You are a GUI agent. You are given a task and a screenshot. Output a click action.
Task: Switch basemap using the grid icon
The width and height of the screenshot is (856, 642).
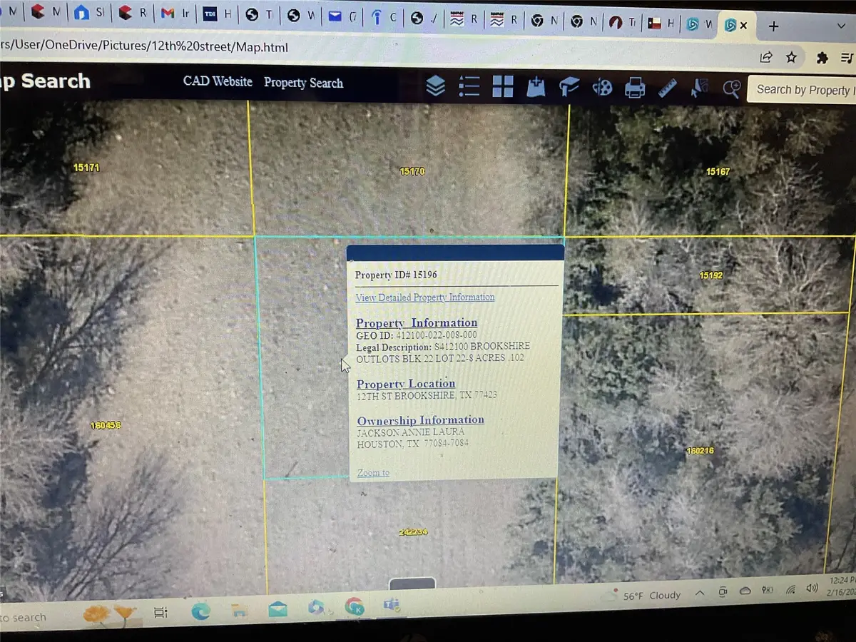(x=502, y=86)
